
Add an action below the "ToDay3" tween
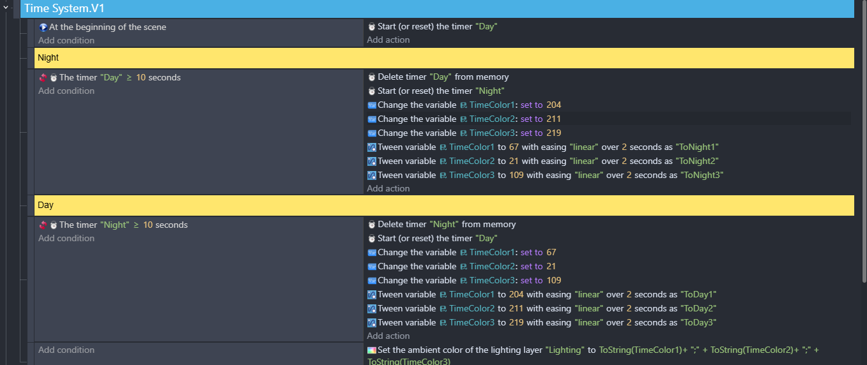tap(388, 336)
